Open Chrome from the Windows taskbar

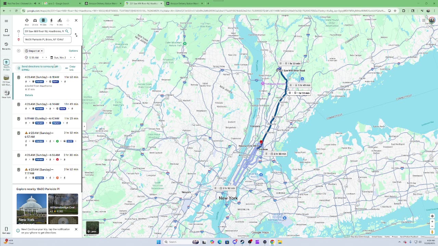272,242
